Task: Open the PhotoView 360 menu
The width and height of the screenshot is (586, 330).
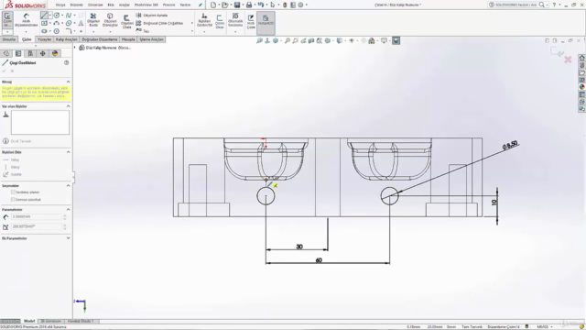Action: [x=146, y=5]
